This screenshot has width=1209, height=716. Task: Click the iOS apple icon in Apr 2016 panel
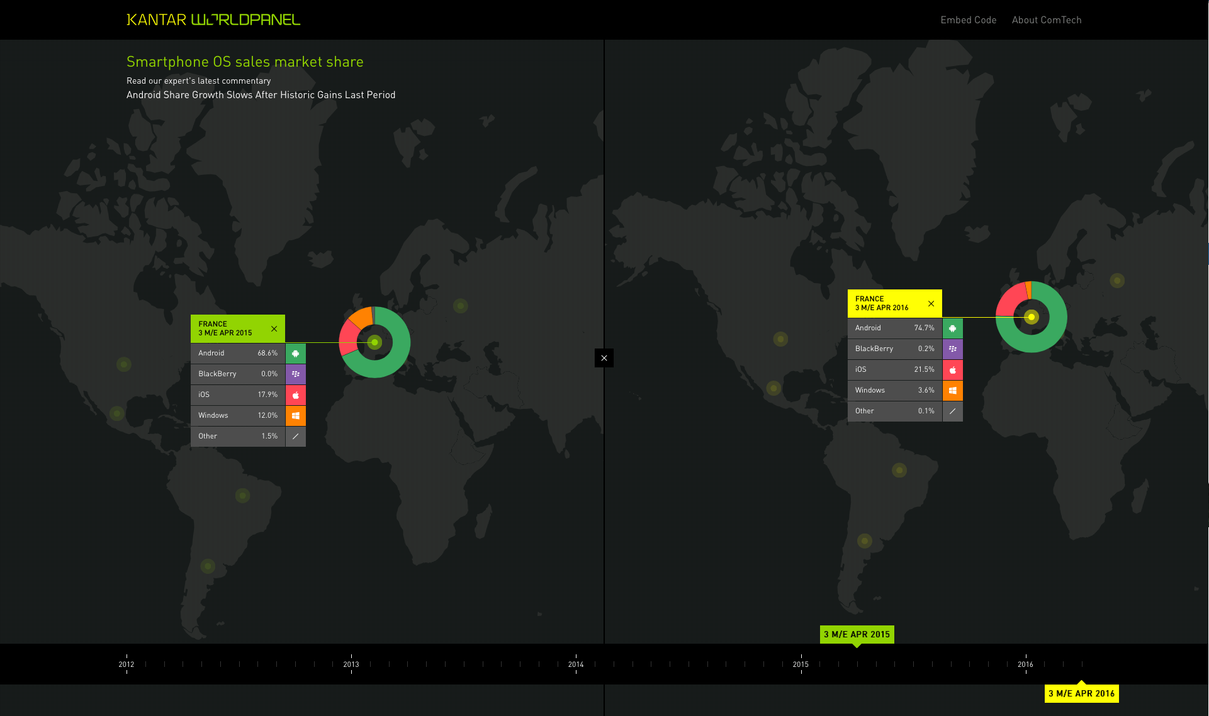952,370
